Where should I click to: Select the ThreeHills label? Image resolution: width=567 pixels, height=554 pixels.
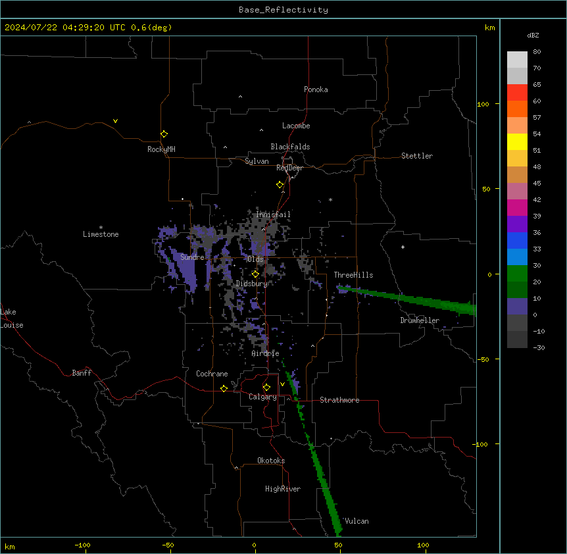pyautogui.click(x=353, y=275)
